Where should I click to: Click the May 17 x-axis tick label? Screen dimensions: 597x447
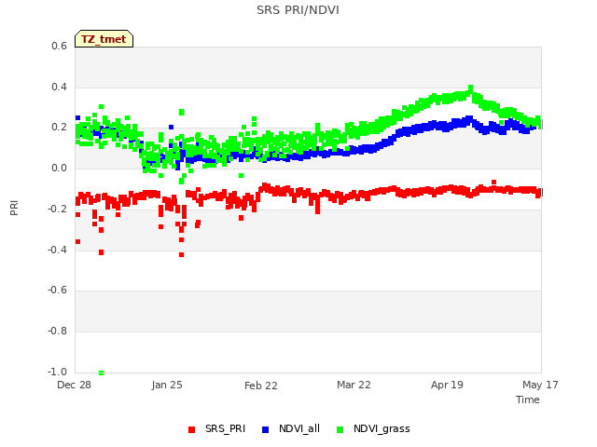click(540, 385)
